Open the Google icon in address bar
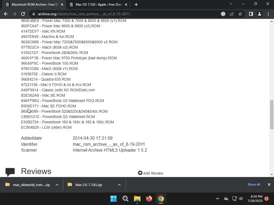This screenshot has width=274, height=205. point(223,14)
